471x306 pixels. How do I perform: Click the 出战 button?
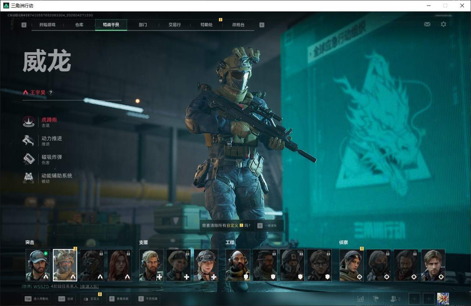click(x=66, y=299)
